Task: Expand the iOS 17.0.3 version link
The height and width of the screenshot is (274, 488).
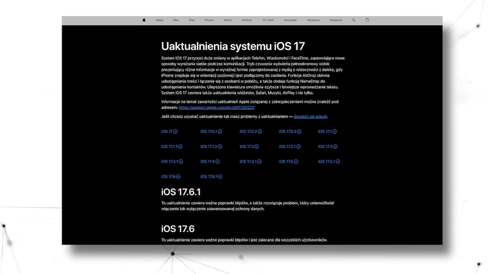Action: (290, 132)
